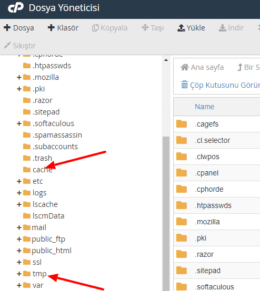Click the etc folder icon in tree
260x291 pixels.
pos(27,181)
